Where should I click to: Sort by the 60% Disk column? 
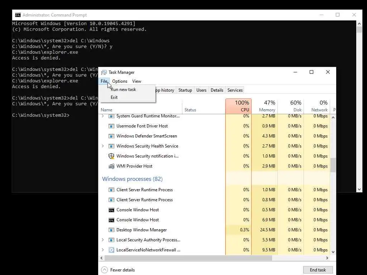[291, 106]
